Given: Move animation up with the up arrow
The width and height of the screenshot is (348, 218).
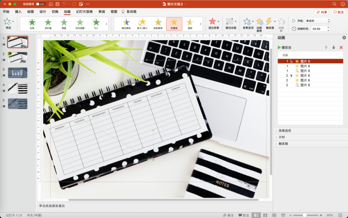Looking at the screenshot, I should [326, 47].
